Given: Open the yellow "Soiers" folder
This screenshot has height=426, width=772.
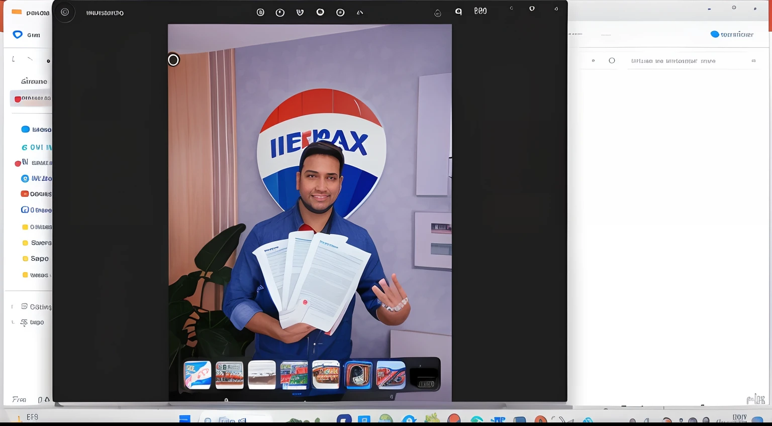Looking at the screenshot, I should [37, 243].
